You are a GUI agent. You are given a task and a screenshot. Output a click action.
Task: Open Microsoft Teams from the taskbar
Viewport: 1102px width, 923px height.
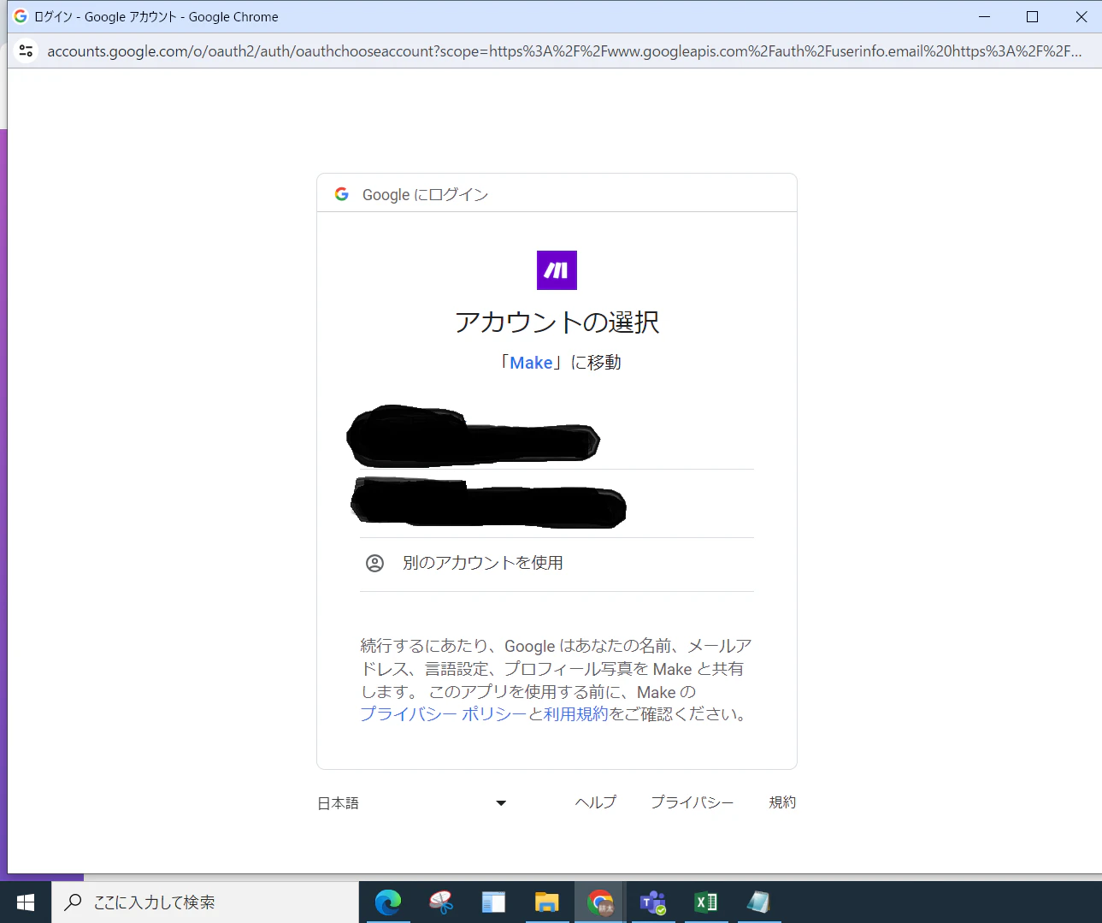click(x=653, y=902)
